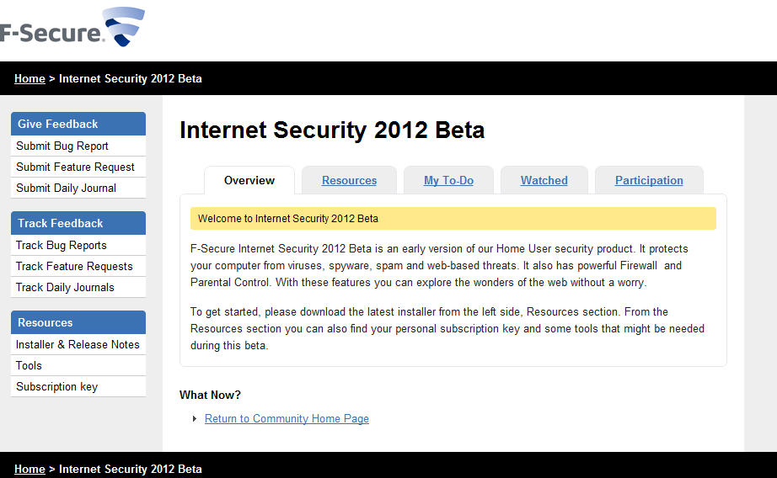
Task: Click the Tools sidebar link
Action: (29, 365)
